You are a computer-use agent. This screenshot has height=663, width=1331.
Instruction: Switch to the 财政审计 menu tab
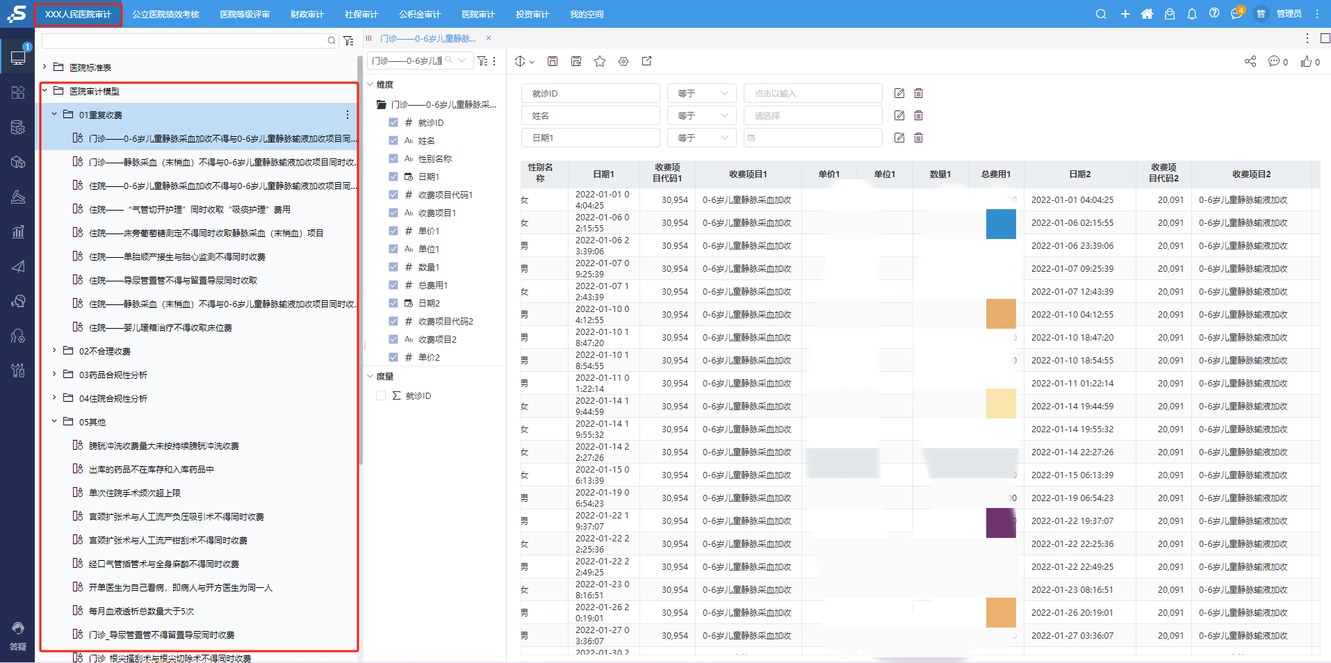tap(307, 13)
